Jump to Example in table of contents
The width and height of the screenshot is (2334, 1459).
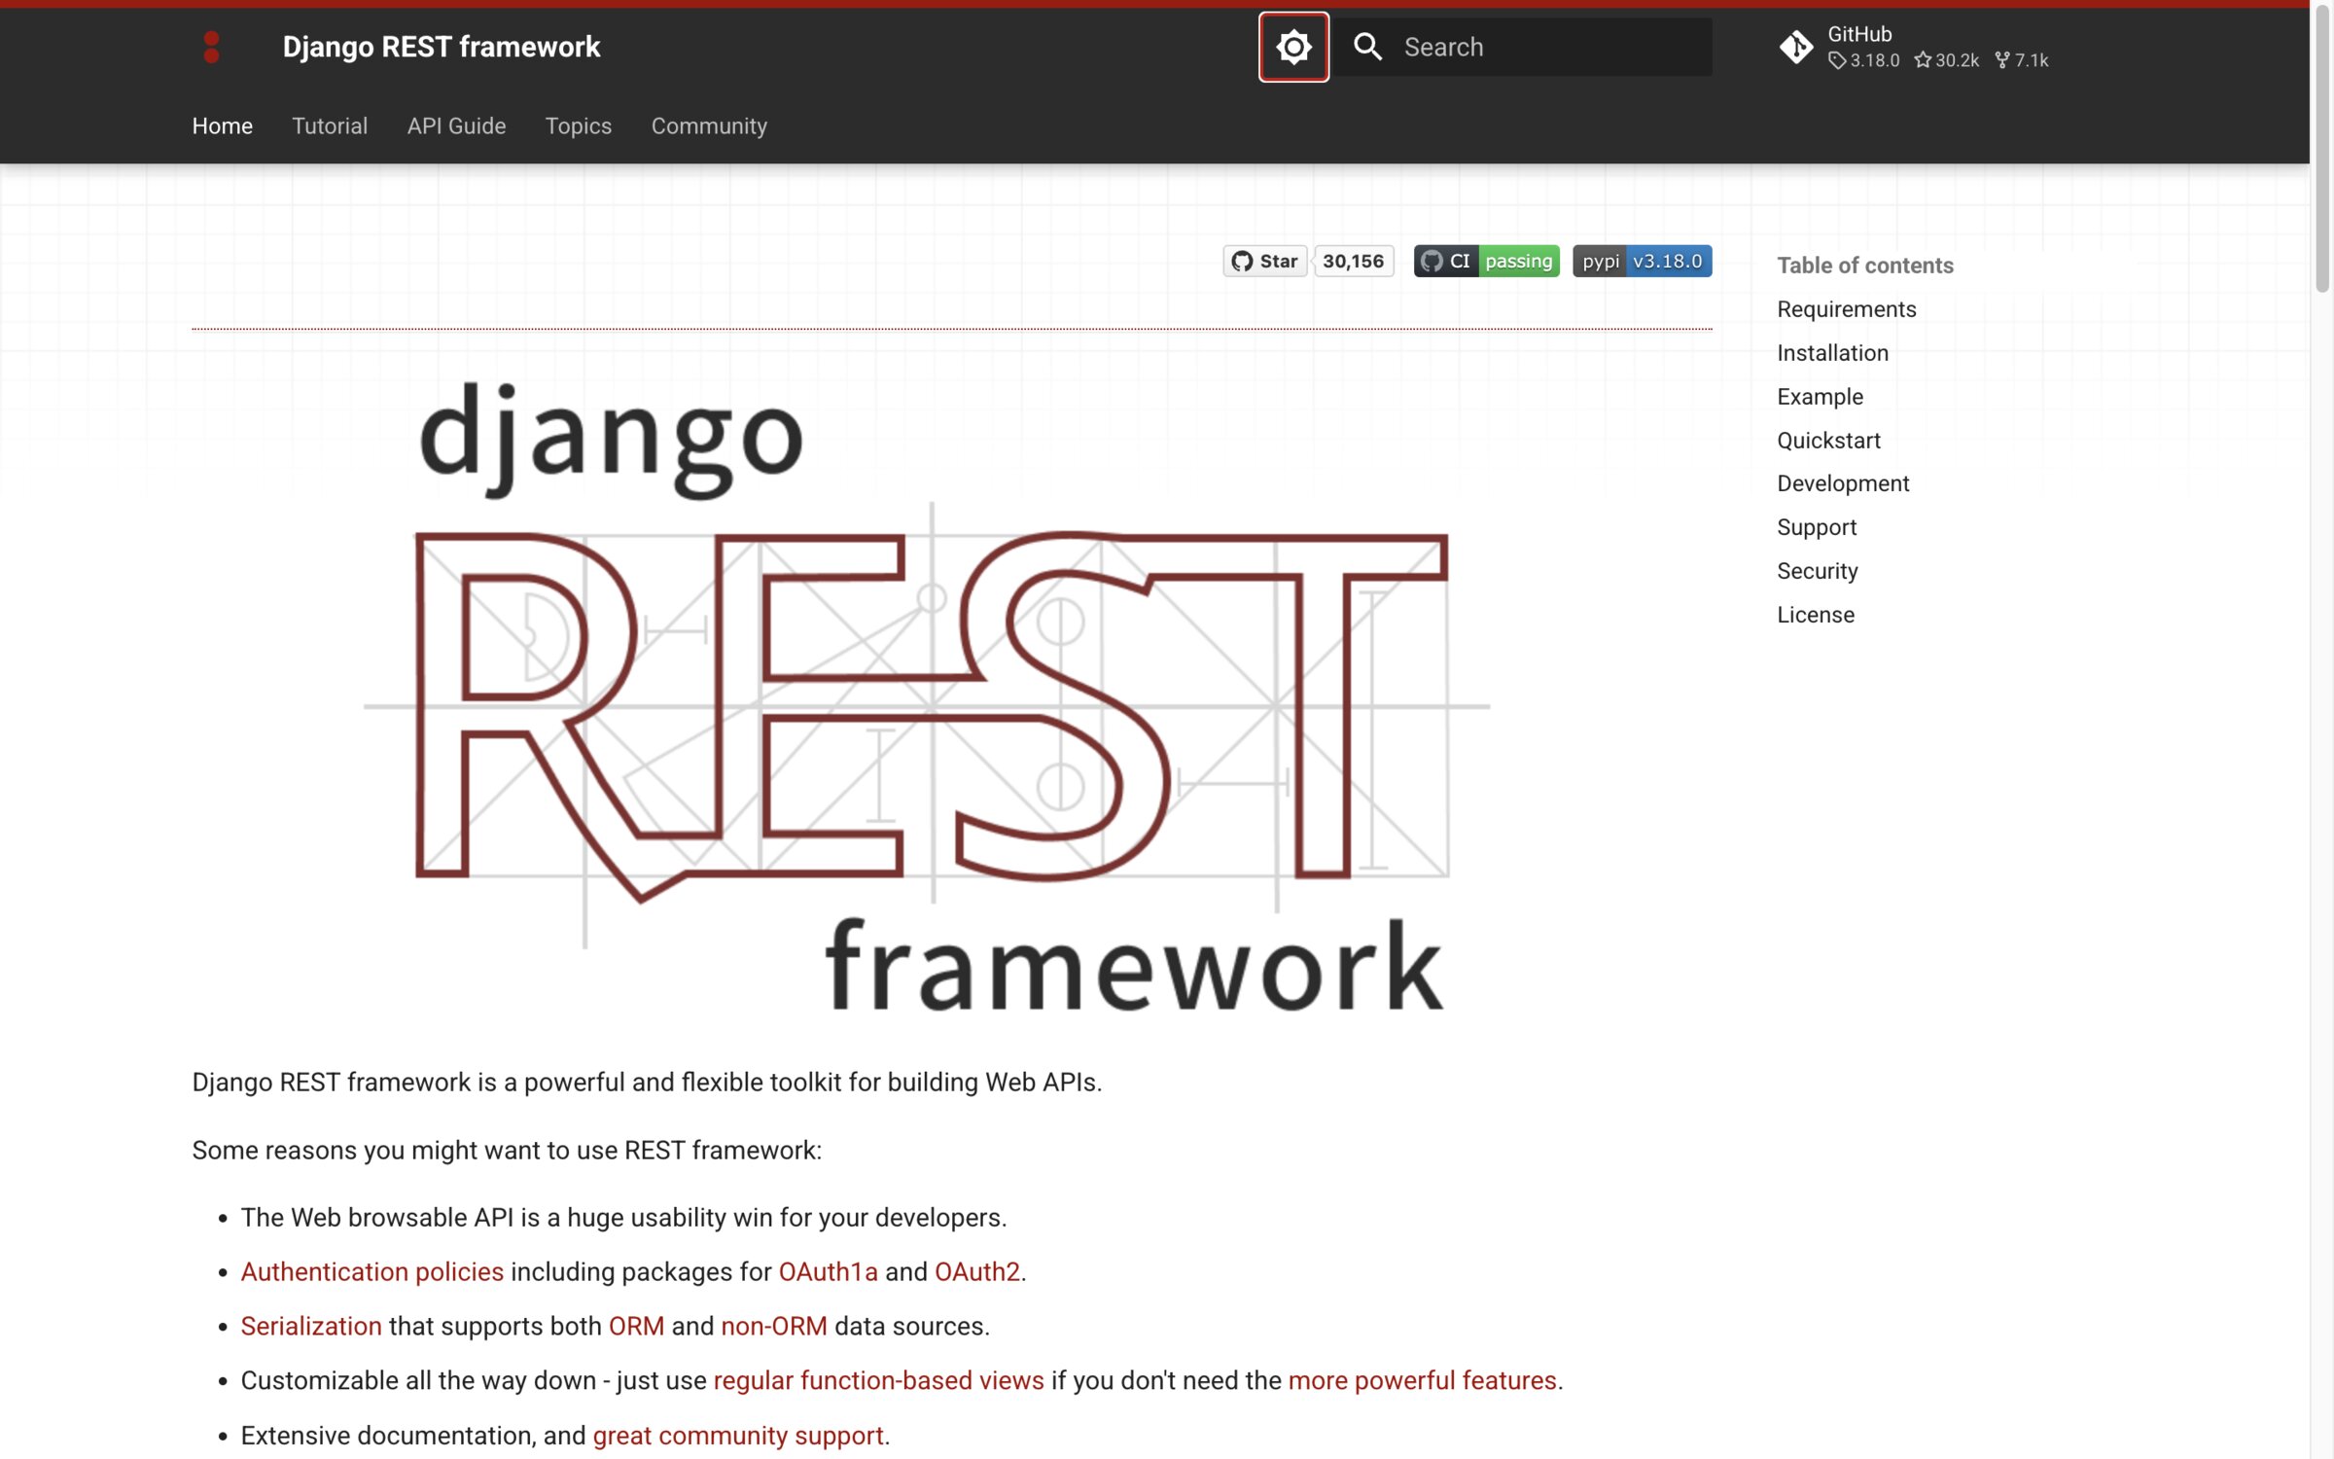pyautogui.click(x=1820, y=397)
